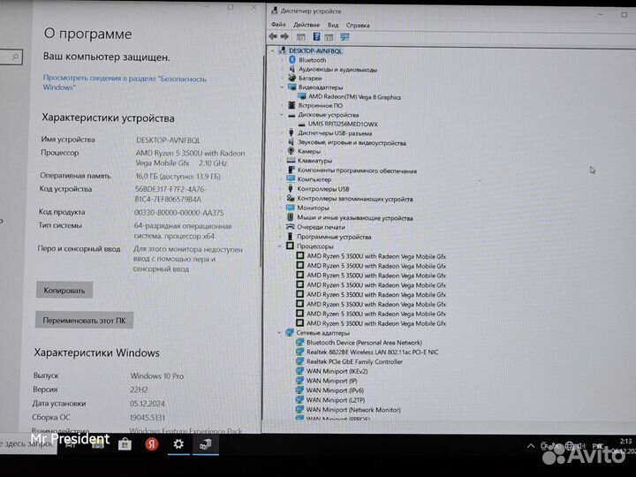The height and width of the screenshot is (477, 636).
Task: Click the device name DESKTOP-AVNFBQL in Settings
Action: pos(168,140)
